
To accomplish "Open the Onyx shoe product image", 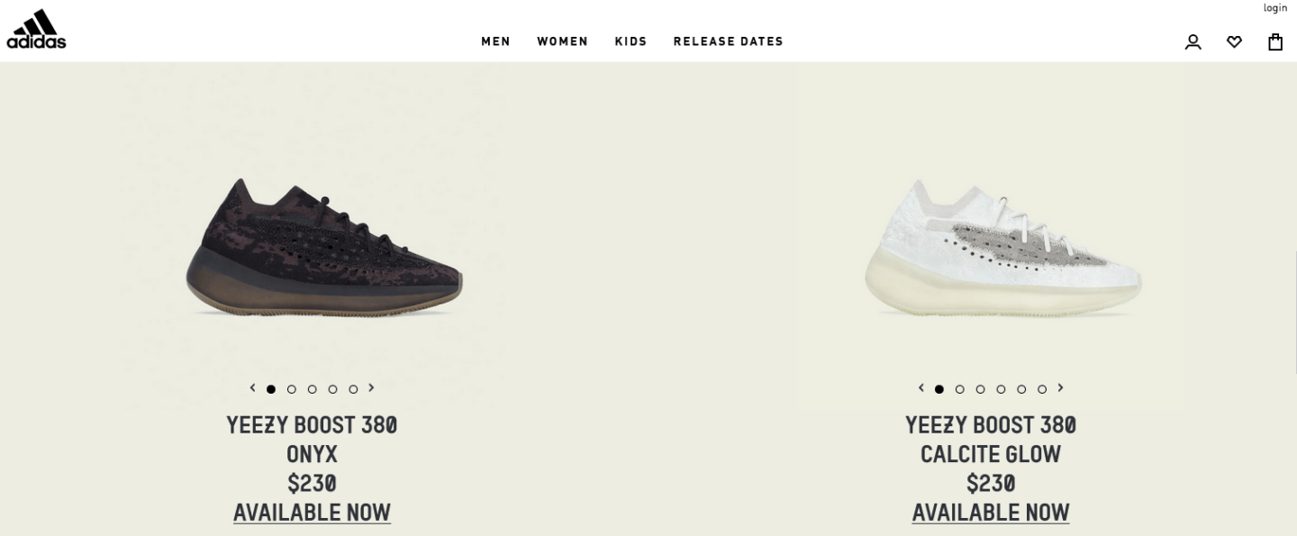I will coord(324,248).
